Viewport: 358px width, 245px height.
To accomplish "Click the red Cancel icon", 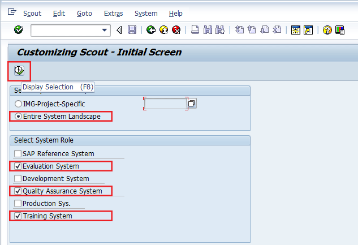I will point(176,30).
